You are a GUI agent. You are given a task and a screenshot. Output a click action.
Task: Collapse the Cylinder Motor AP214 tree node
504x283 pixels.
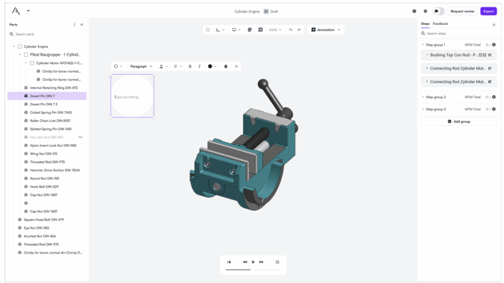(x=26, y=63)
